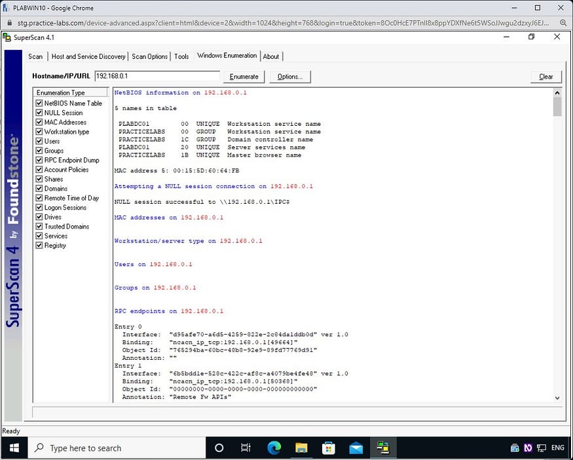This screenshot has height=460, width=573.
Task: Click 'Remote Fw APIs' annotation text
Action: click(x=200, y=396)
